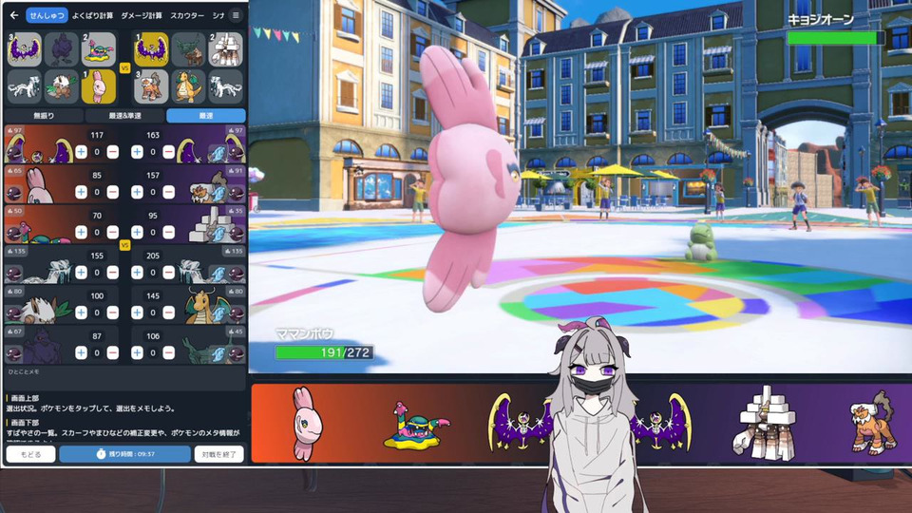
Task: Increase rank under speed 205
Action: [137, 273]
